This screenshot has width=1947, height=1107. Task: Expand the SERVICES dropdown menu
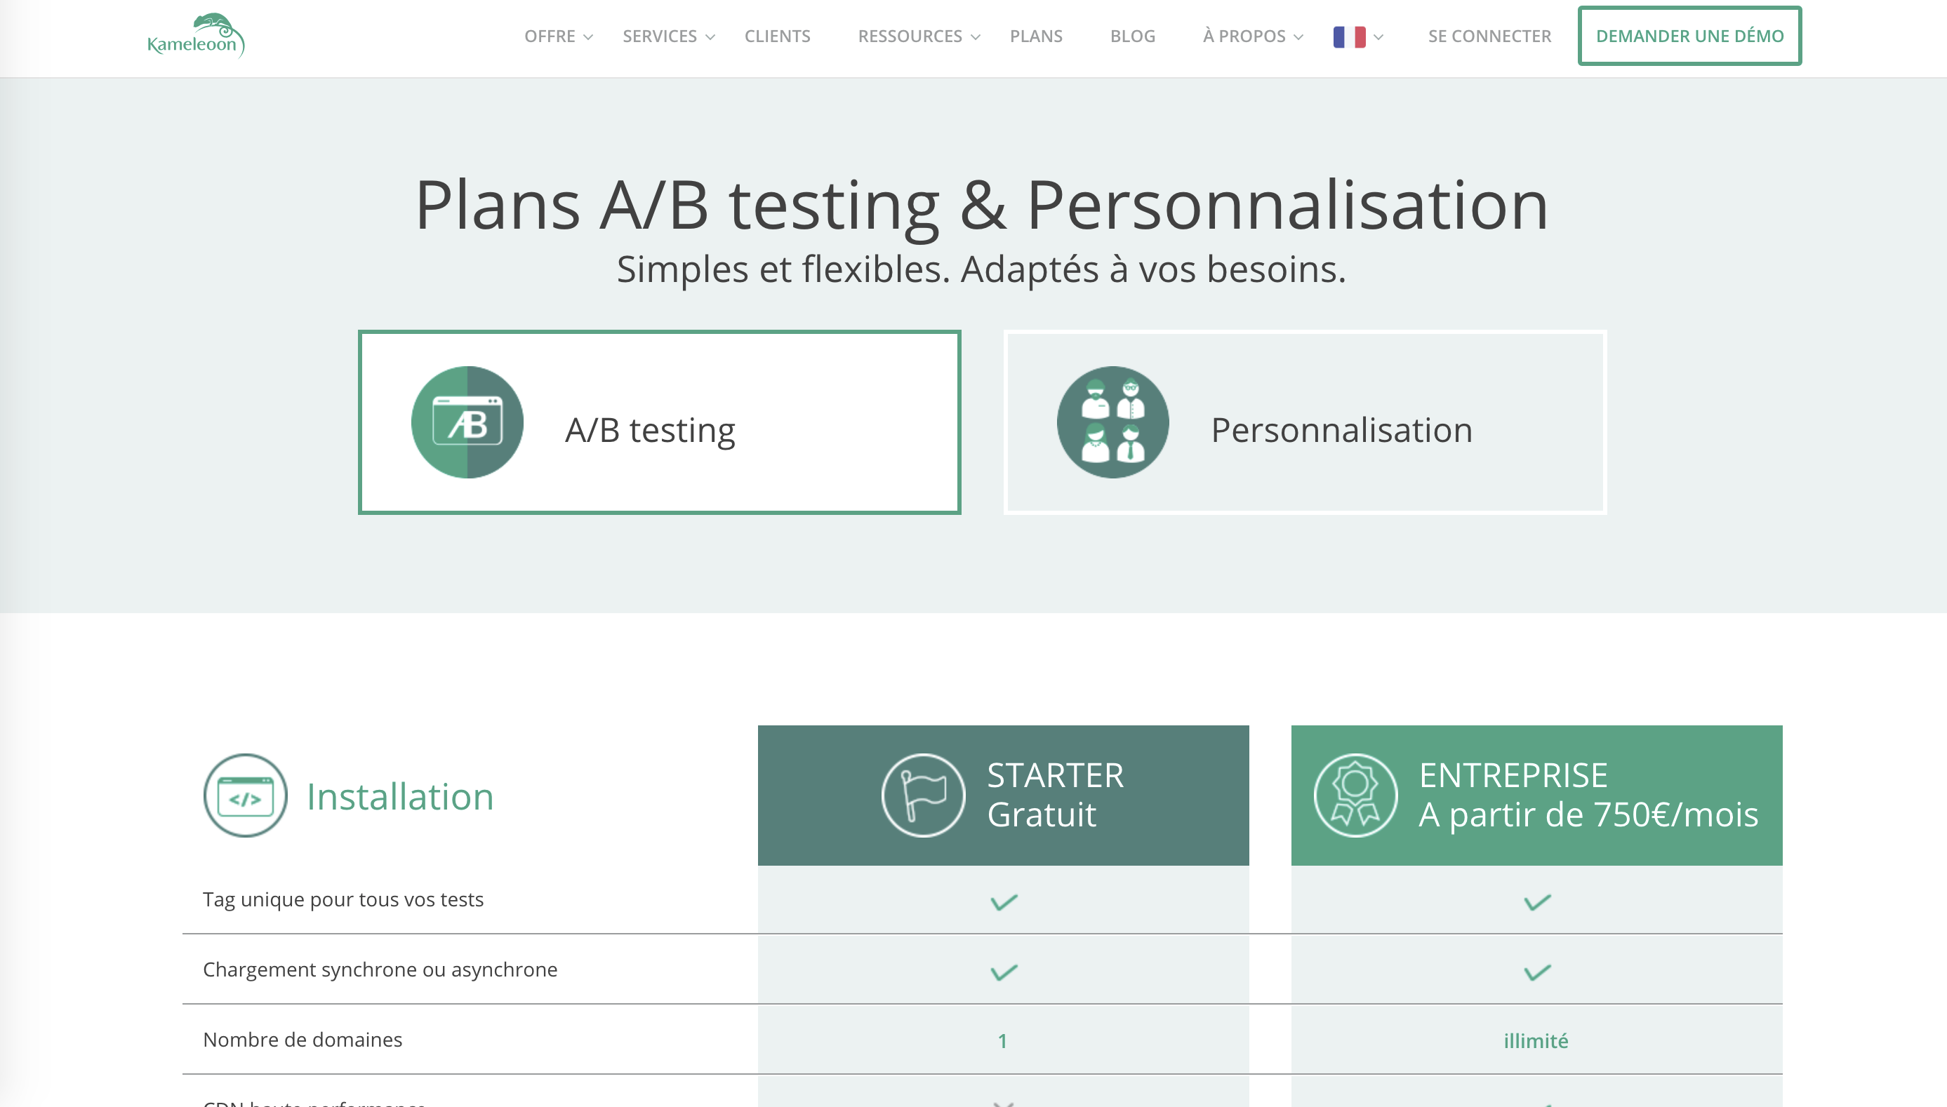(669, 36)
